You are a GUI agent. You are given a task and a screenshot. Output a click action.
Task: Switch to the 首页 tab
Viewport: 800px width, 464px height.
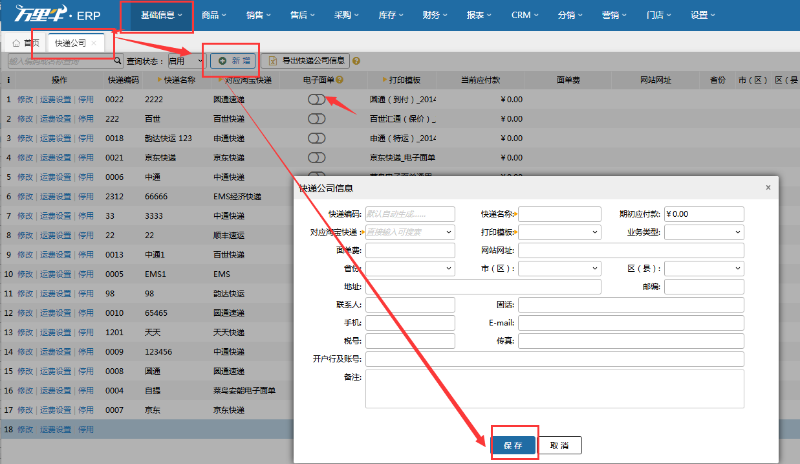[x=26, y=43]
